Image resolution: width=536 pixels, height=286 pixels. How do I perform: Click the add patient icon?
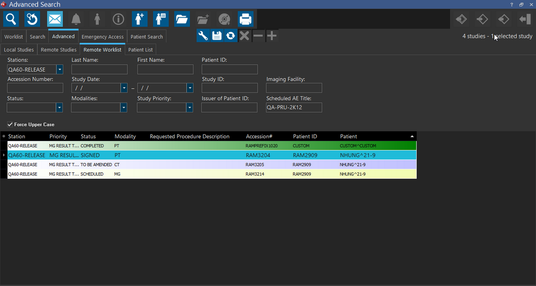tap(139, 19)
